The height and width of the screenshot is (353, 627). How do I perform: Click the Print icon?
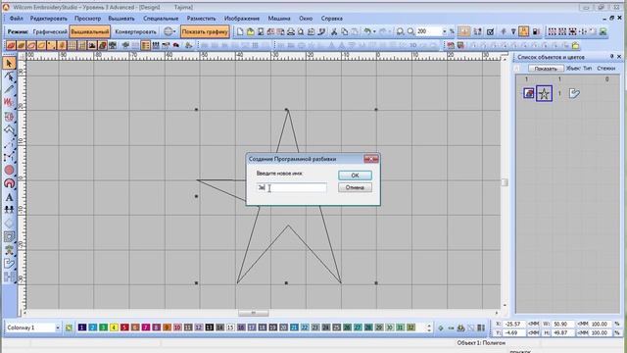(291, 31)
